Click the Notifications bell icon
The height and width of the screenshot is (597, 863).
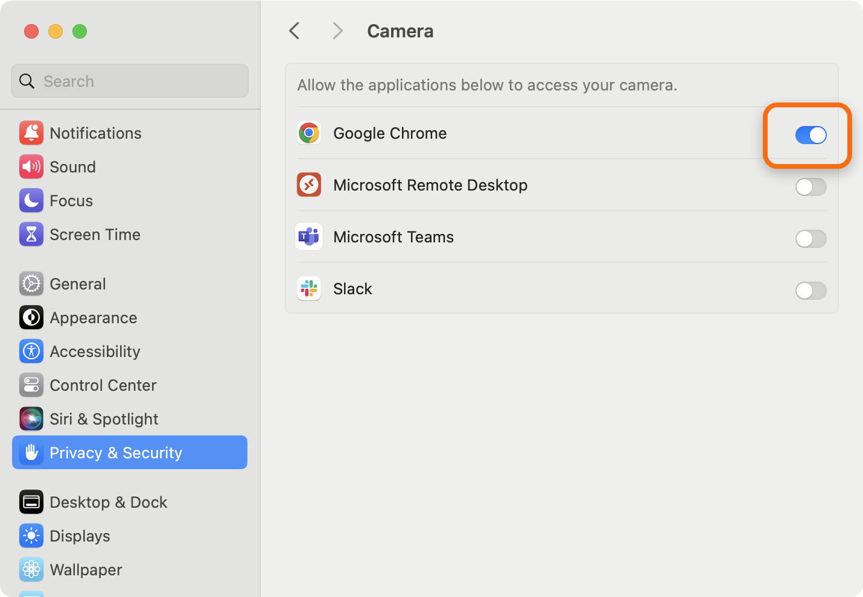point(31,133)
